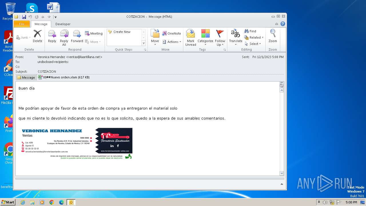Click the Outlook taskbar button
The height and width of the screenshot is (206, 366).
tap(71, 202)
